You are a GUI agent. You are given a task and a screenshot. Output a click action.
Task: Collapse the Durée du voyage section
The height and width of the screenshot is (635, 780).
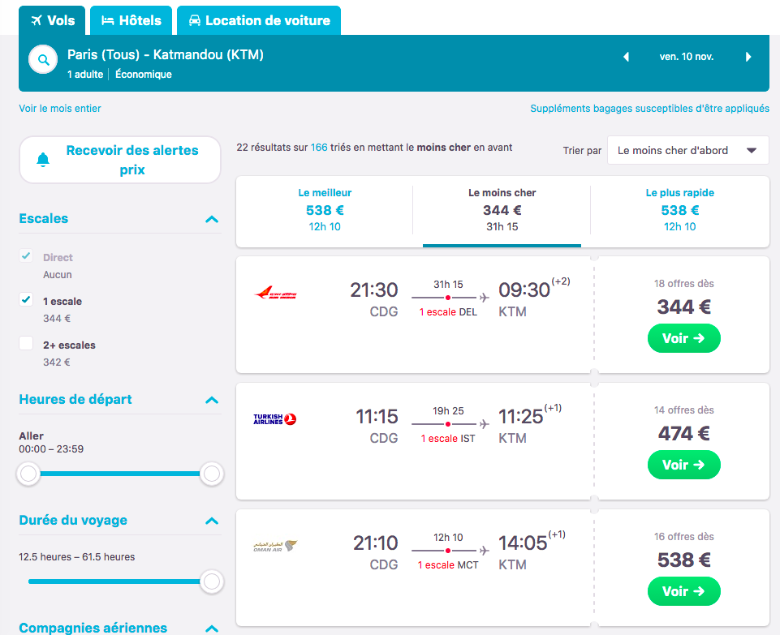click(212, 521)
